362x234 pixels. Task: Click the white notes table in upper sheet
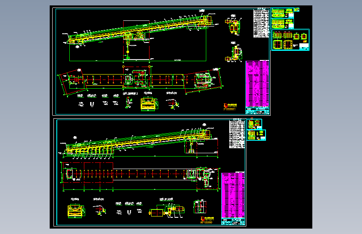click(261, 23)
